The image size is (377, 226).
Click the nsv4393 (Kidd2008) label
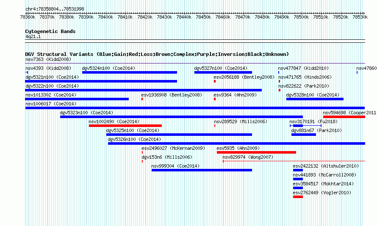tap(48, 68)
